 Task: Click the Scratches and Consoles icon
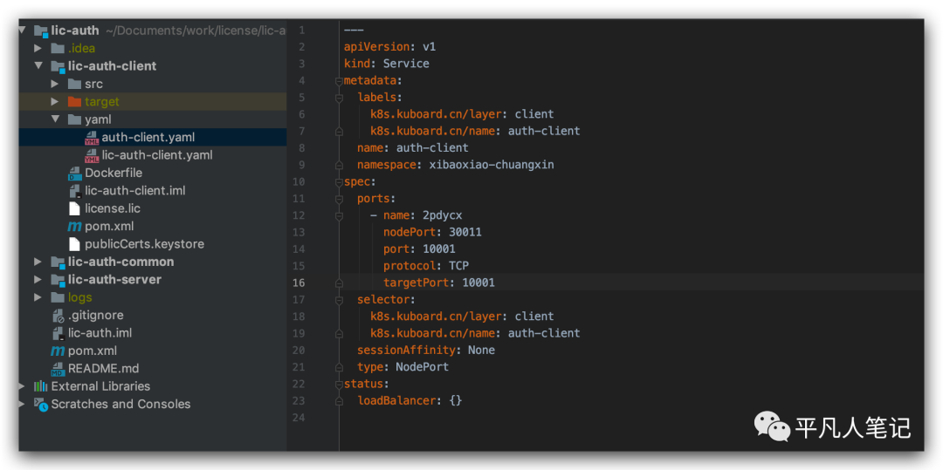[41, 405]
